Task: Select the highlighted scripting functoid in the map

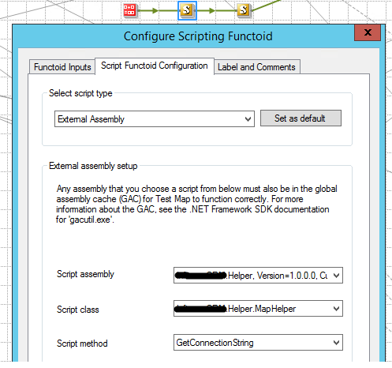Action: (x=187, y=10)
